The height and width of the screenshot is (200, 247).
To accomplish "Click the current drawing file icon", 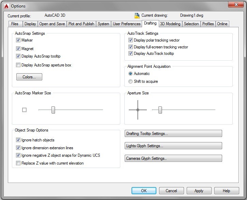I will tap(137, 16).
